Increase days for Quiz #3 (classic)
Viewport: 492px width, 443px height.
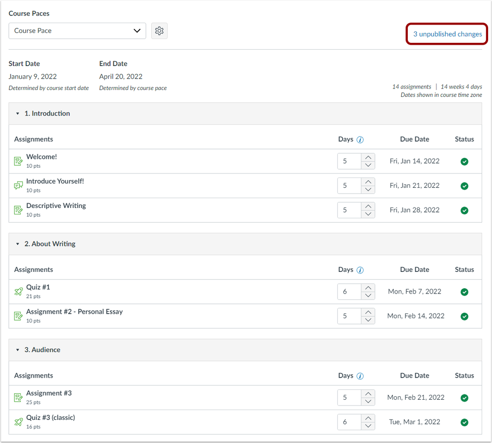[x=368, y=418]
